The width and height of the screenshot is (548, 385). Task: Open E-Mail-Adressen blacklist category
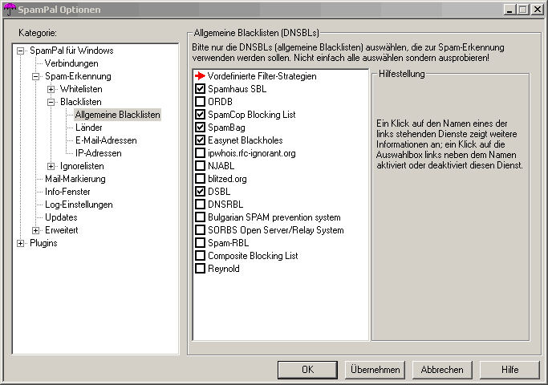[106, 140]
